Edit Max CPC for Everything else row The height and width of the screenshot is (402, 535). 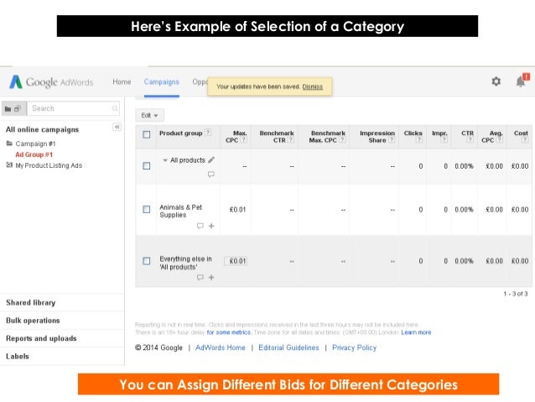tap(236, 261)
